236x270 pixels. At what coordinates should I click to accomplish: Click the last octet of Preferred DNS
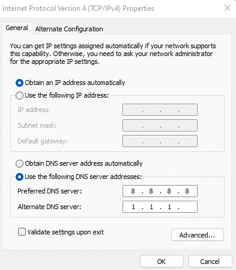tap(187, 191)
